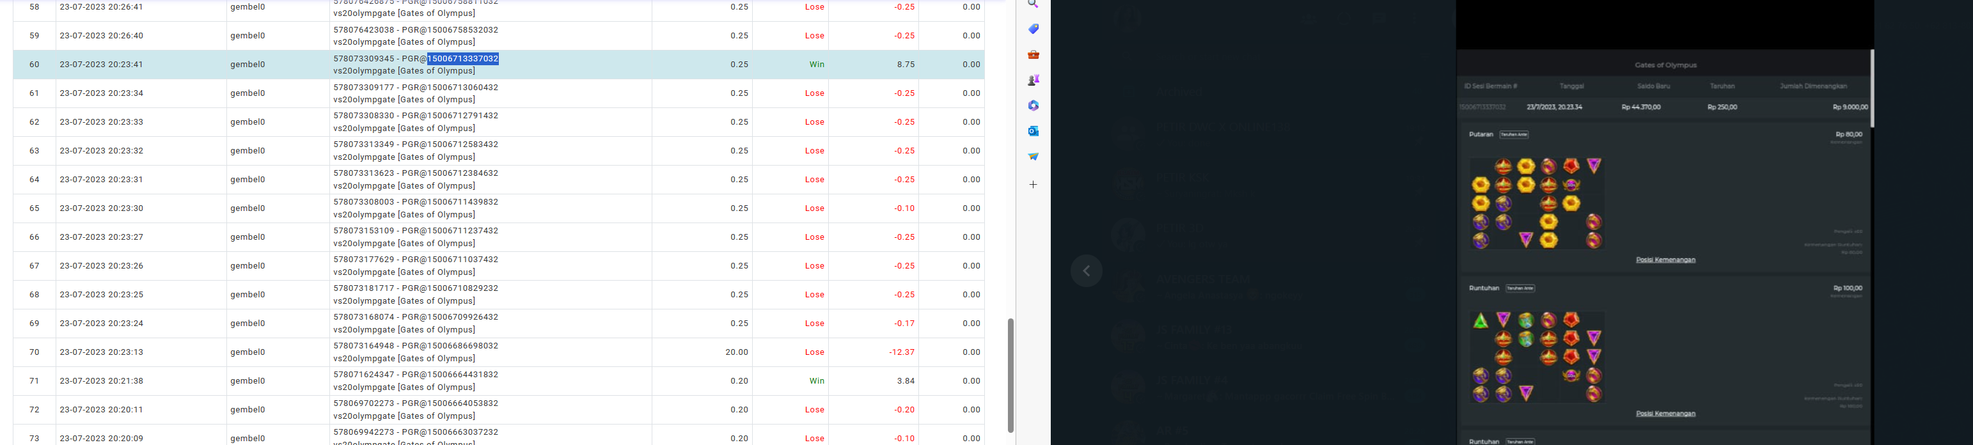Click transaction 578073308003 - PGR@15006711439832
The image size is (1973, 445).
[416, 202]
